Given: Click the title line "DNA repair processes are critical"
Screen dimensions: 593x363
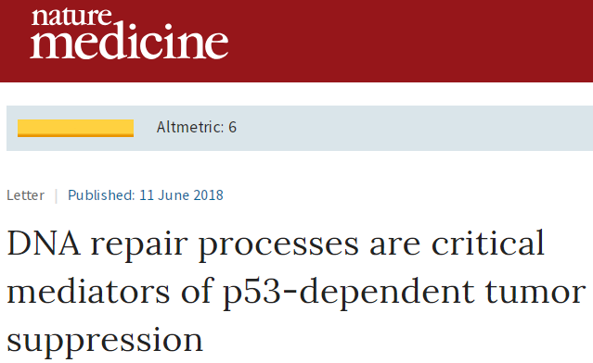Looking at the screenshot, I should click(x=276, y=244).
